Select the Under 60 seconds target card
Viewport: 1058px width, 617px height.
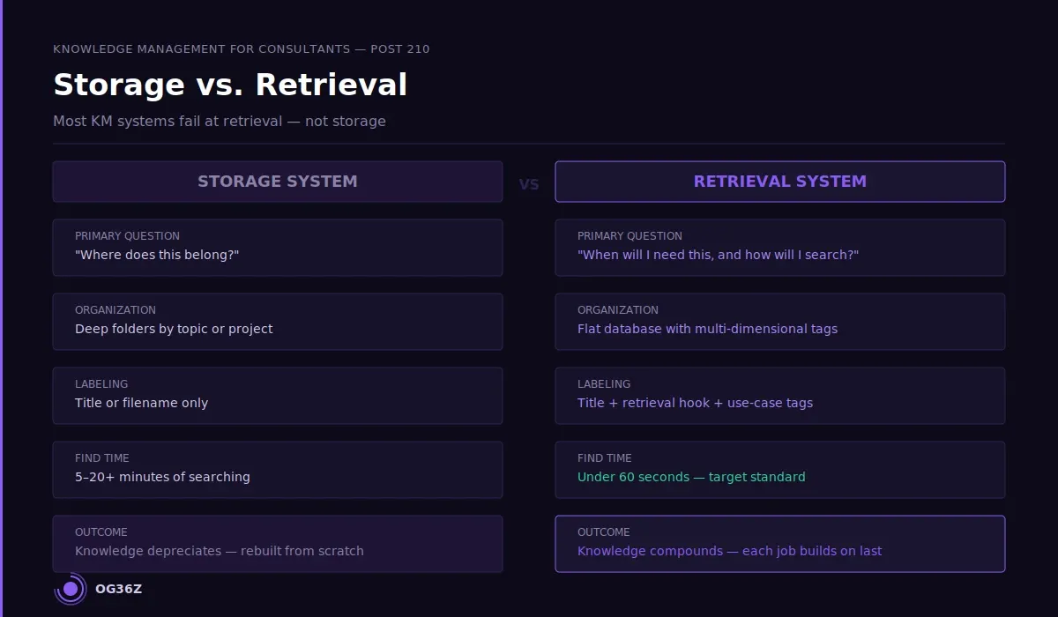coord(779,470)
